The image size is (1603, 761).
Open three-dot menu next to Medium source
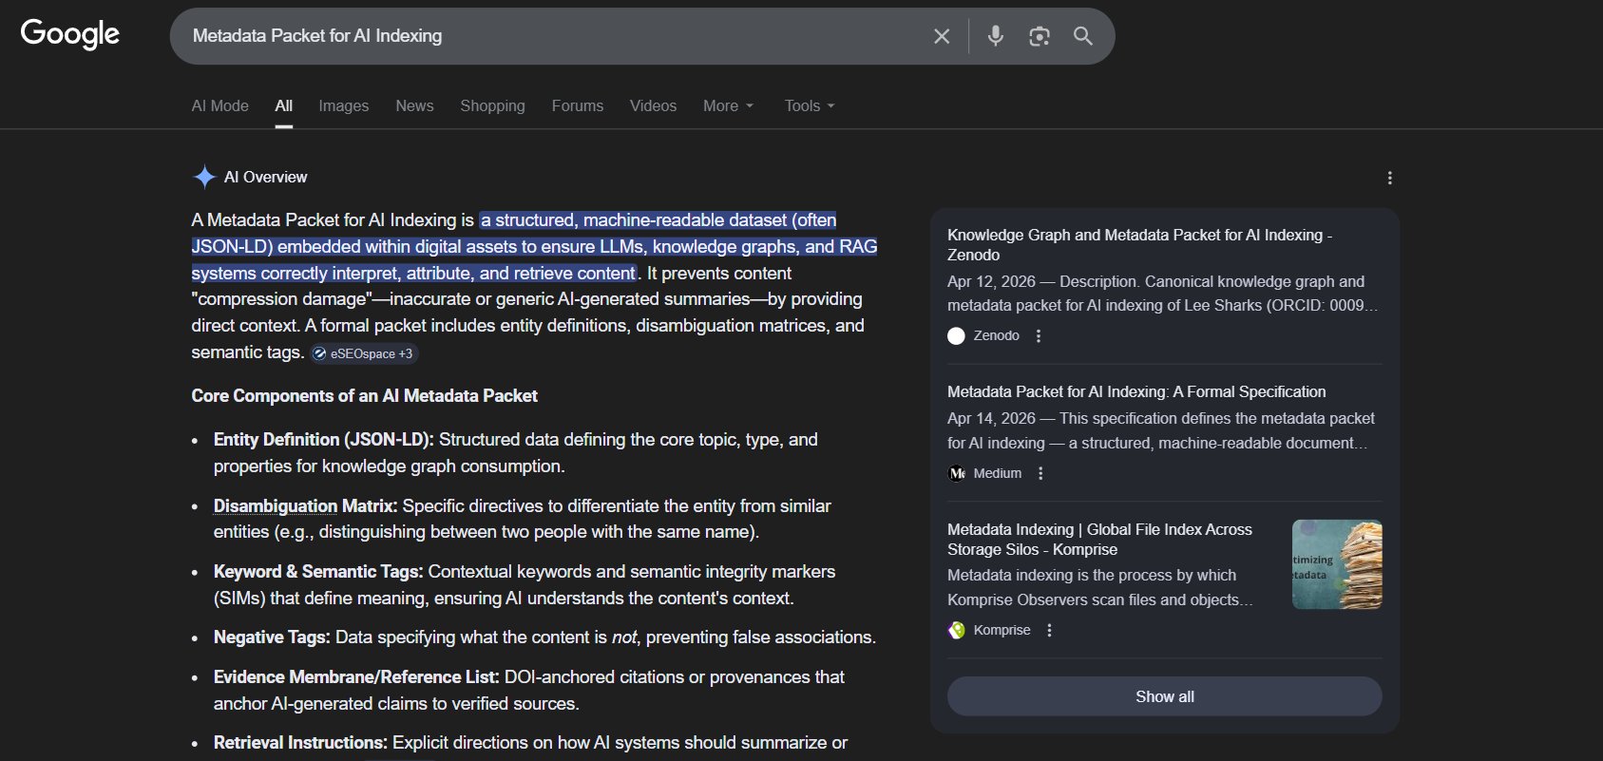click(x=1040, y=473)
